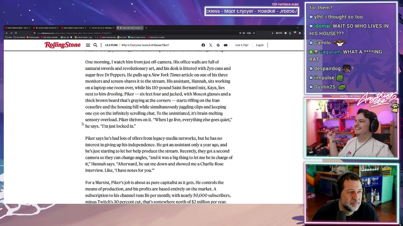The width and height of the screenshot is (403, 226).
Task: Click chat username ylht
Action: [319, 17]
